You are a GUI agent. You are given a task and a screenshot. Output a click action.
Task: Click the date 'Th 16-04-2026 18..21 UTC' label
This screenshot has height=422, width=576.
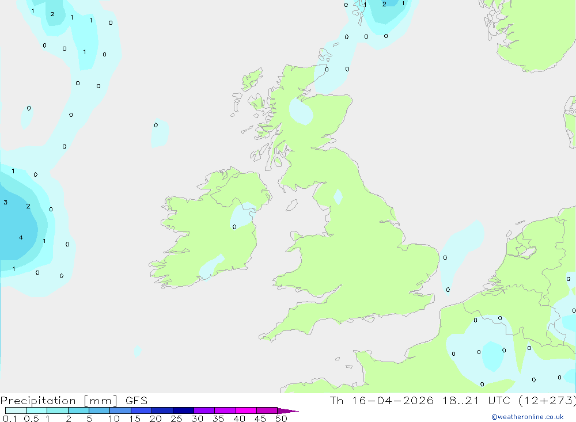[x=422, y=400]
